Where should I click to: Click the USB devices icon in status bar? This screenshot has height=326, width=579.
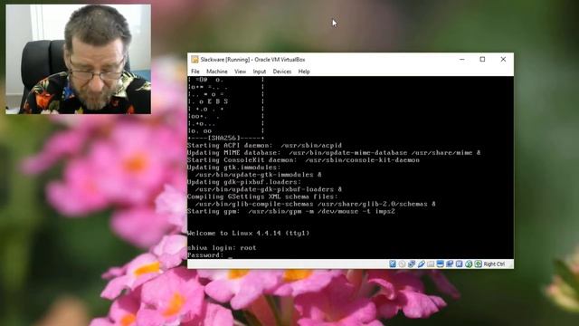click(422, 264)
